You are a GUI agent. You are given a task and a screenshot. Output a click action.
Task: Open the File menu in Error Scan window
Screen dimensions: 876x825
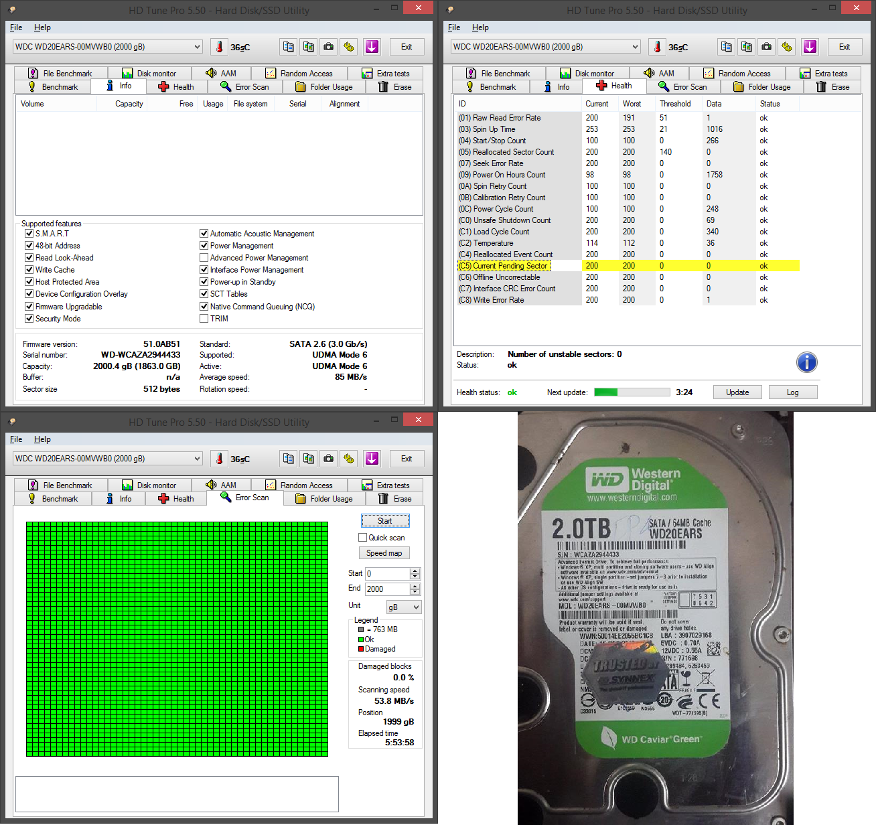[x=16, y=439]
